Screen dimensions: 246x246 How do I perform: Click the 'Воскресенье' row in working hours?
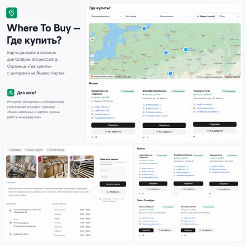[x=72, y=236]
